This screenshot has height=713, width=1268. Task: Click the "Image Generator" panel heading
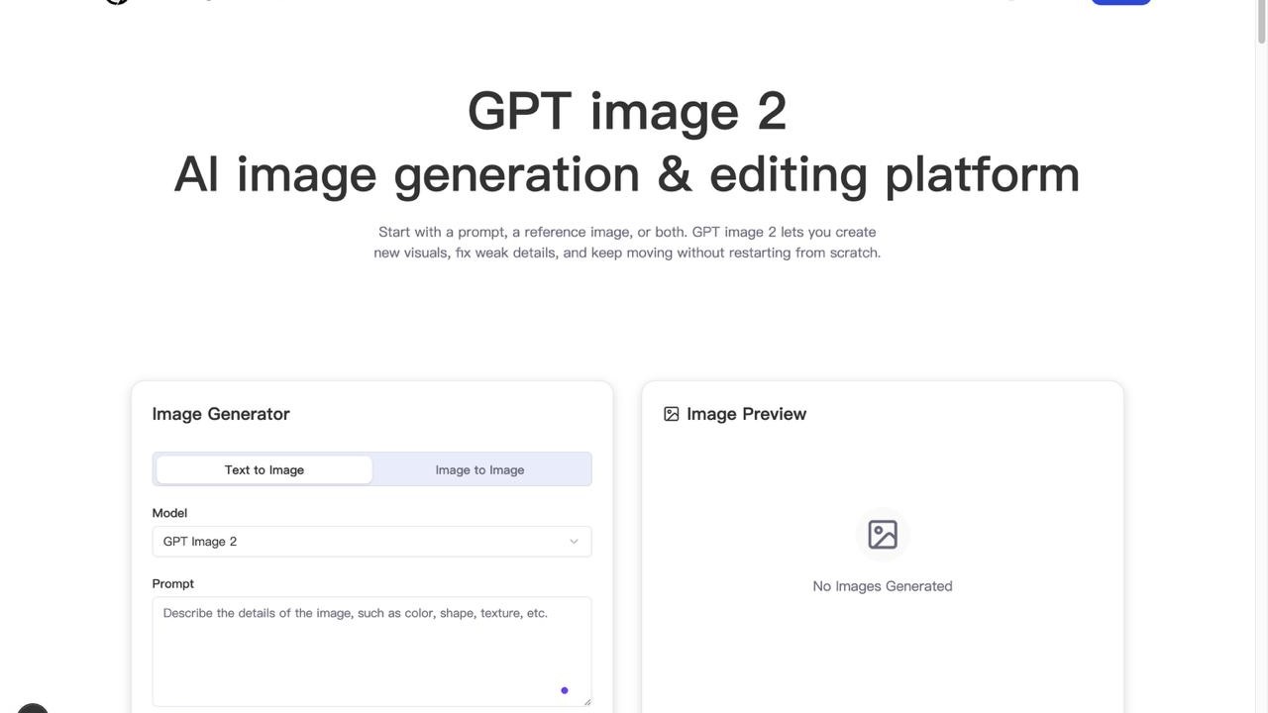(x=221, y=414)
